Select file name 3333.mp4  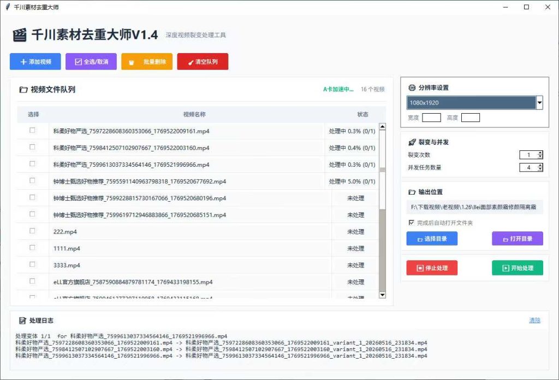pos(67,265)
